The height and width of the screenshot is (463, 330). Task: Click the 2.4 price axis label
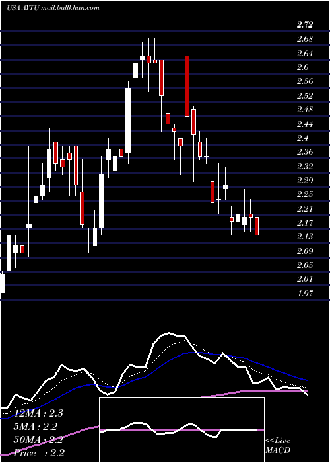pos(302,138)
